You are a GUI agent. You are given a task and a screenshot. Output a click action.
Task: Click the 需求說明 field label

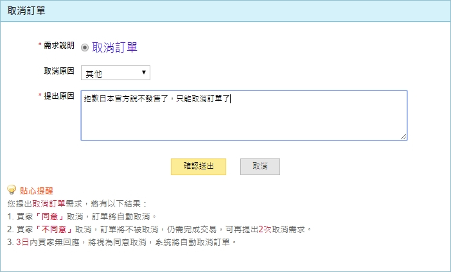tap(59, 46)
